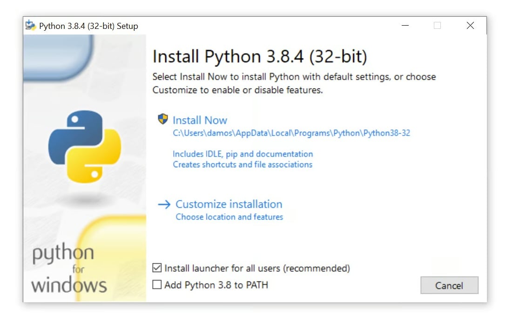Click the installer icon in the title bar
Viewport: 506px width, 320px height.
coord(31,26)
